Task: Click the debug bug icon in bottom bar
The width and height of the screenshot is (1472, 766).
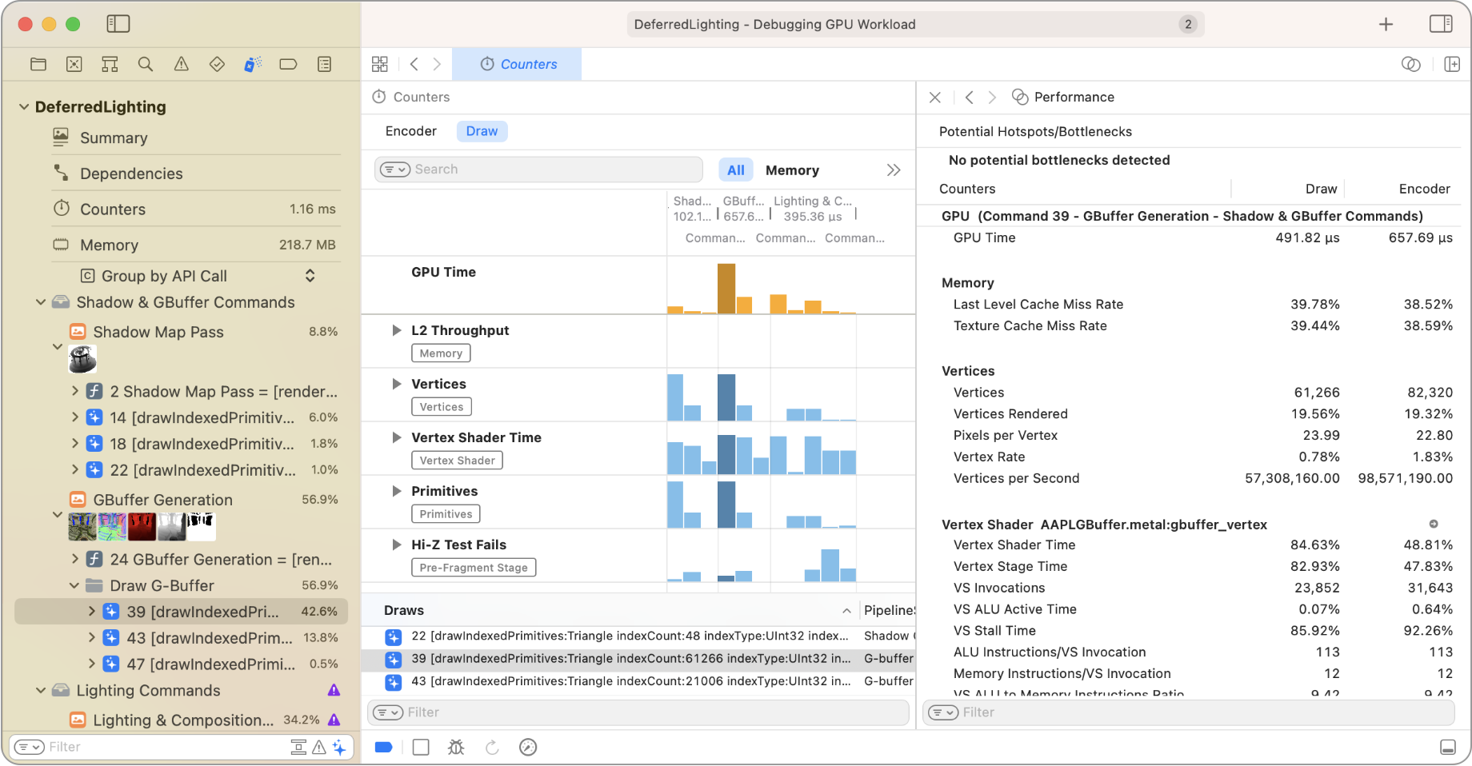Action: pos(456,747)
